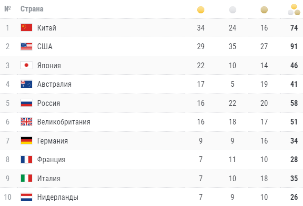Click the Australia flag icon
This screenshot has width=303, height=206.
click(26, 84)
